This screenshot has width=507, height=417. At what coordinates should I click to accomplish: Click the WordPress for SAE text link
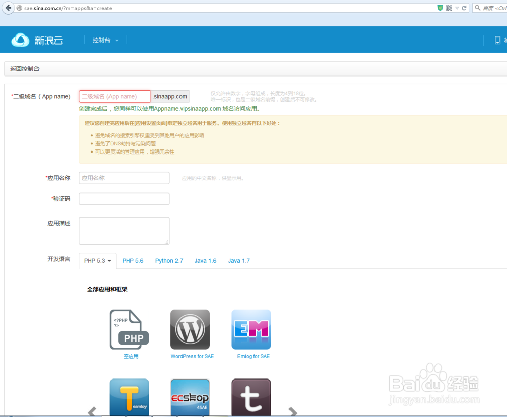[192, 356]
